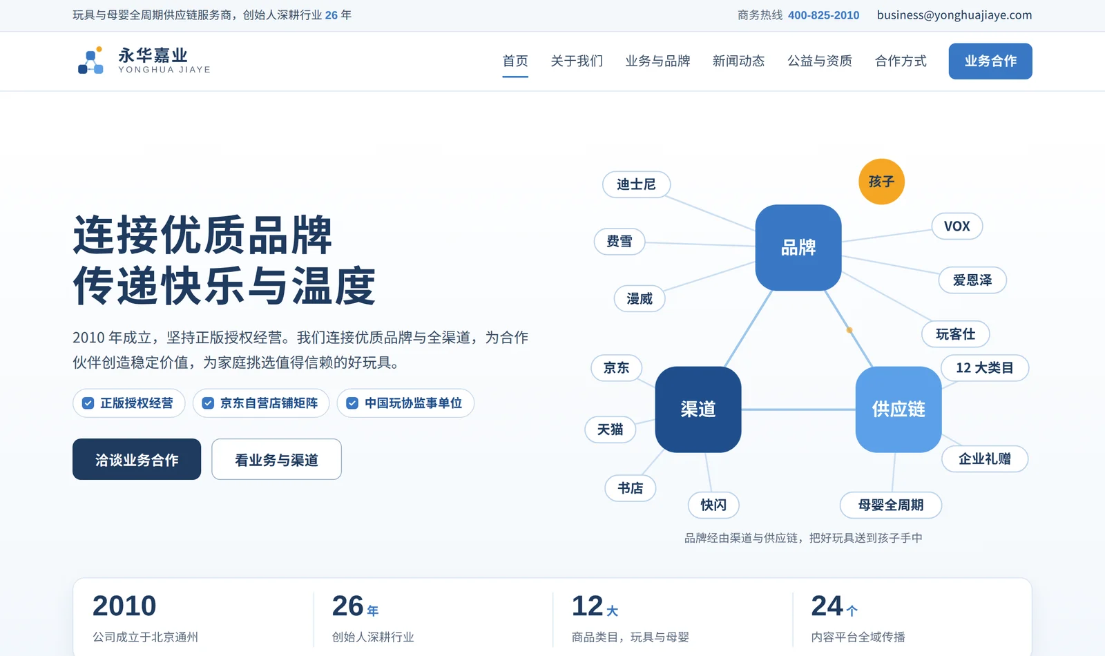Click the 玩客仕 brand pill
Screen dimensions: 1105x656
click(956, 334)
